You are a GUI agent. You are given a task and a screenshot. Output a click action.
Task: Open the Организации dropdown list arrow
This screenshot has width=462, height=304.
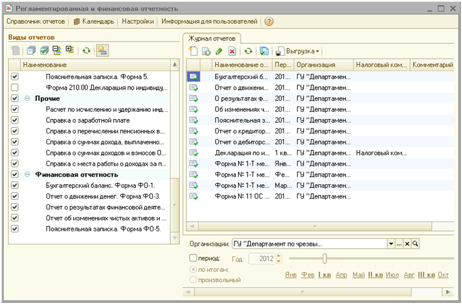pos(391,243)
